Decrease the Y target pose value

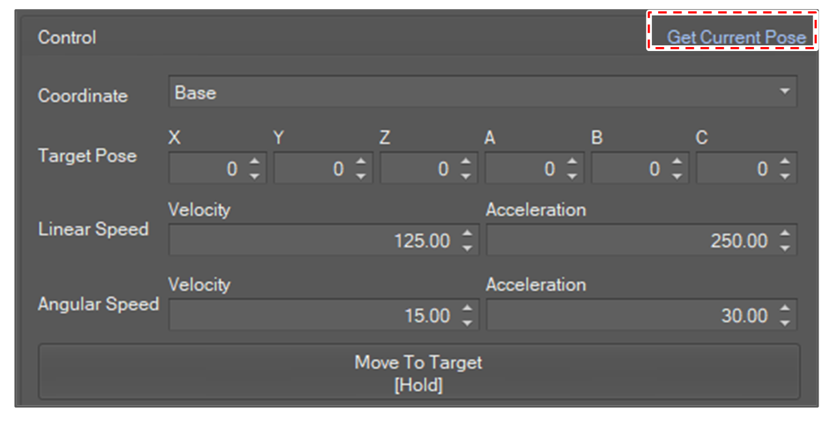point(360,176)
